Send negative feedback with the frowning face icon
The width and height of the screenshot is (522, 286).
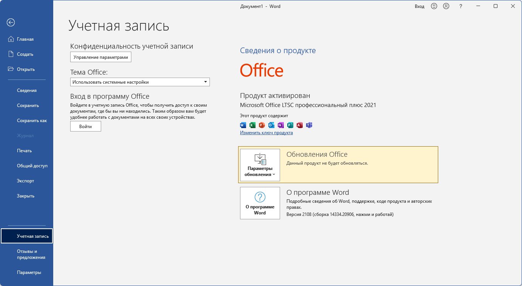click(446, 6)
